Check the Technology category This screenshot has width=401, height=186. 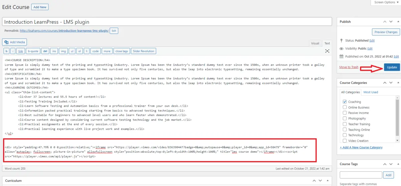point(345,135)
